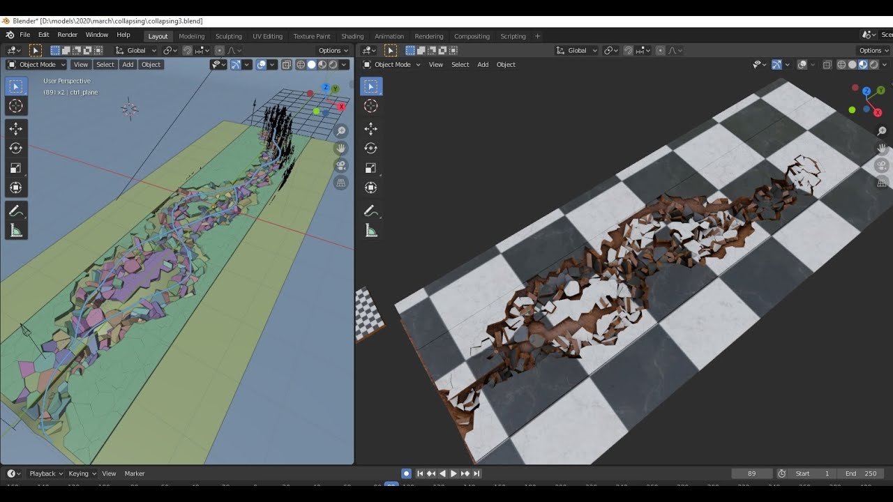Click the current frame field showing 89
This screenshot has width=893, height=502.
(752, 473)
